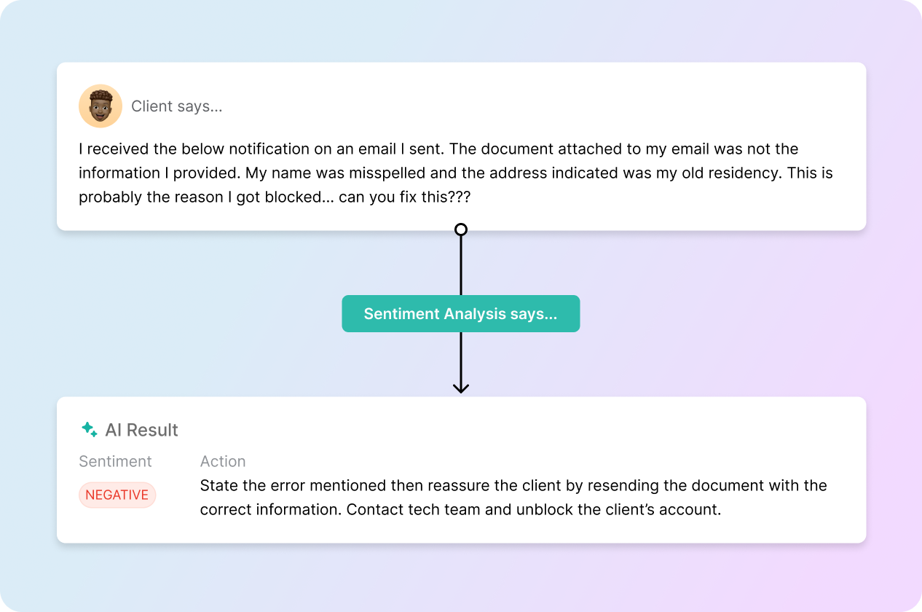Click the action line starting "State the error"
Screen dimensions: 922x612
513,485
